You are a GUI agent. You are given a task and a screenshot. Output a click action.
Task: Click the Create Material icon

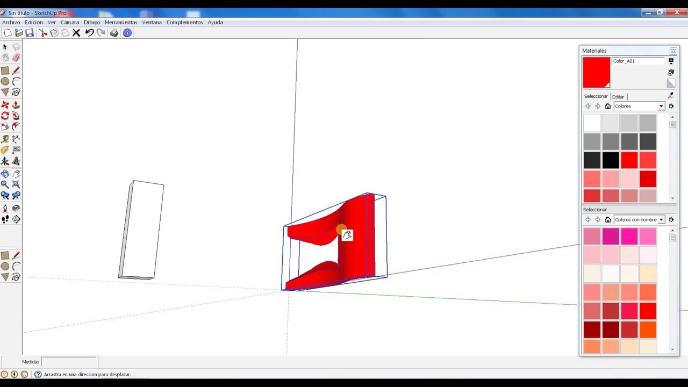point(671,73)
